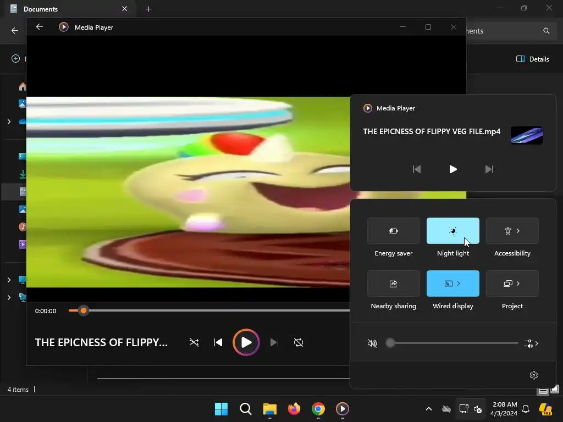Next track button in media flyout
Screen dimensions: 563x422
(x=489, y=169)
